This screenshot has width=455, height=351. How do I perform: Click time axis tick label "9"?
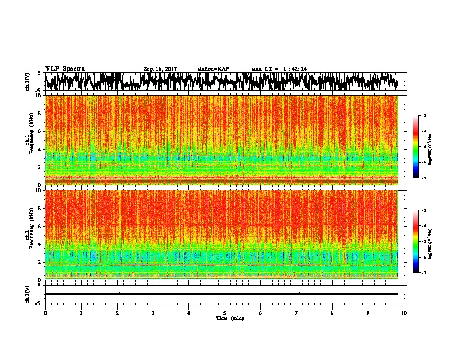coord(368,313)
